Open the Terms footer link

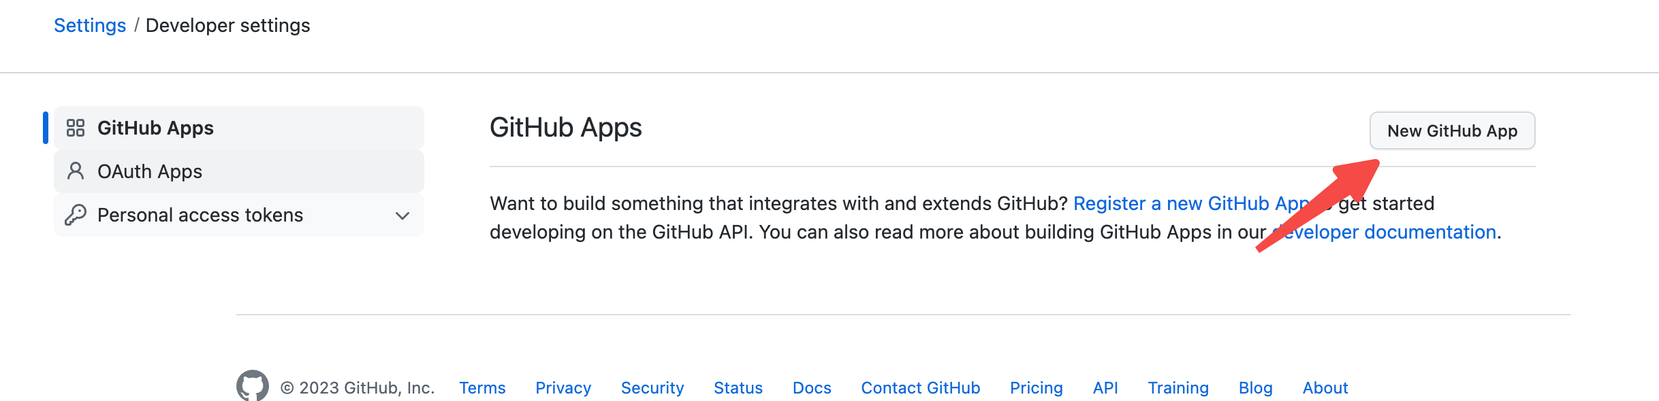click(x=482, y=387)
